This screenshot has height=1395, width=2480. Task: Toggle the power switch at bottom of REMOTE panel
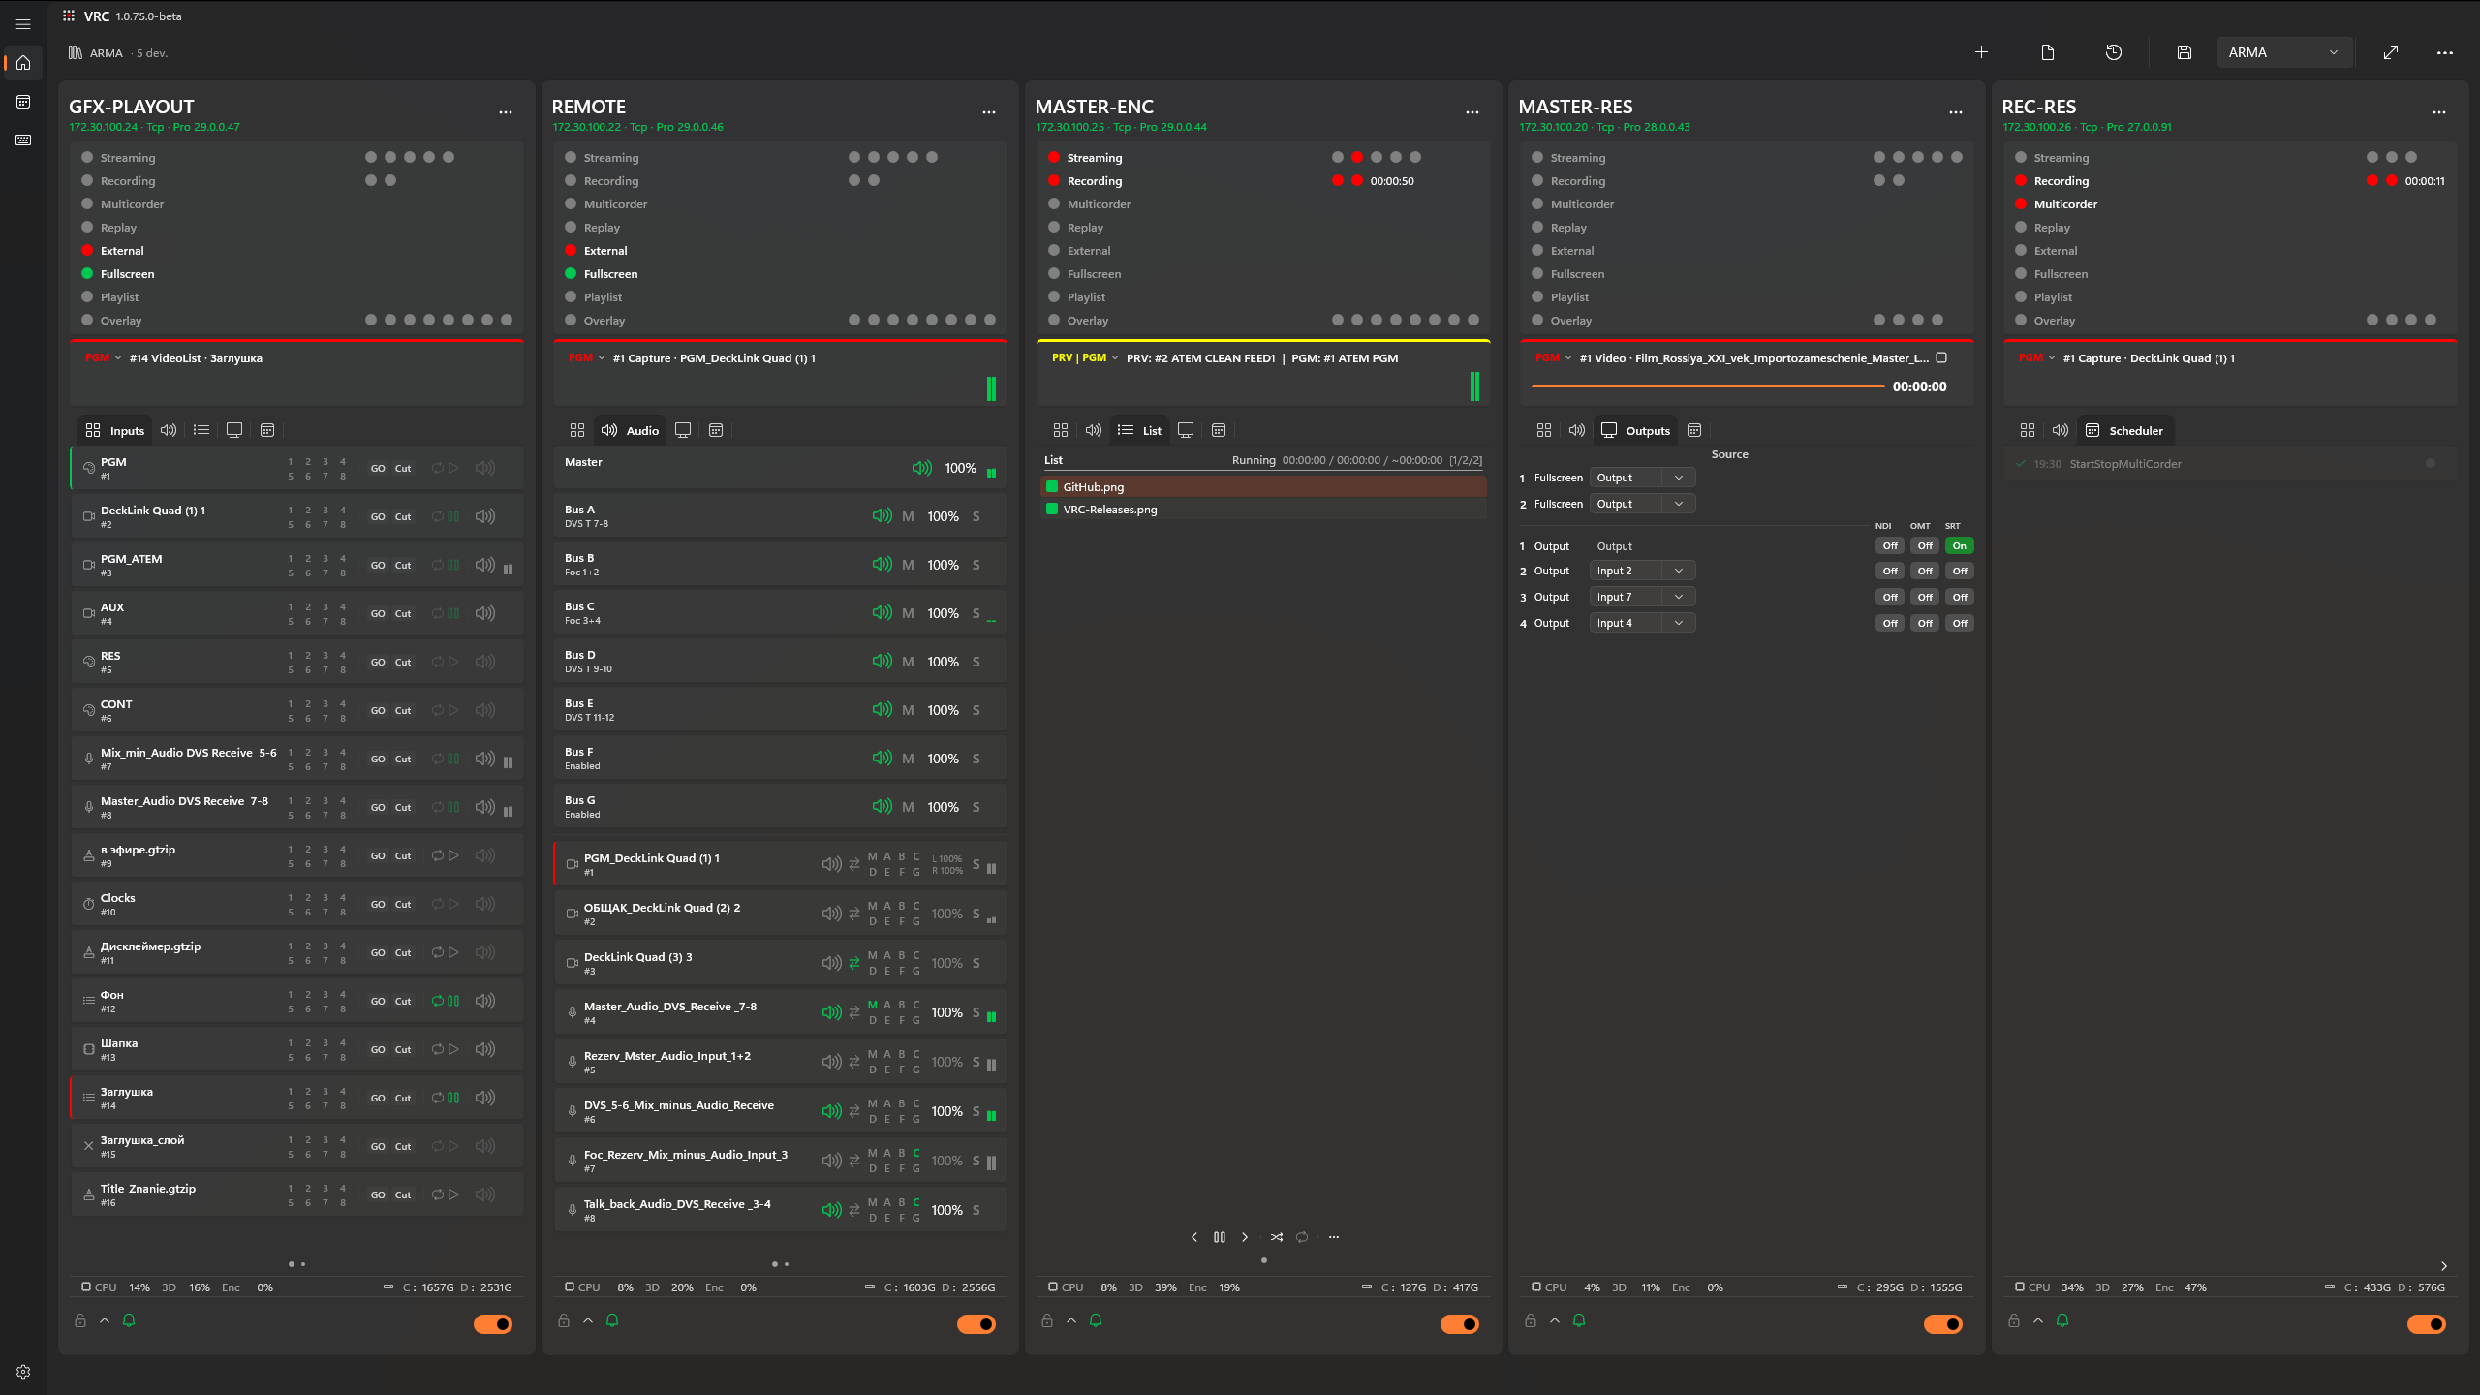976,1323
